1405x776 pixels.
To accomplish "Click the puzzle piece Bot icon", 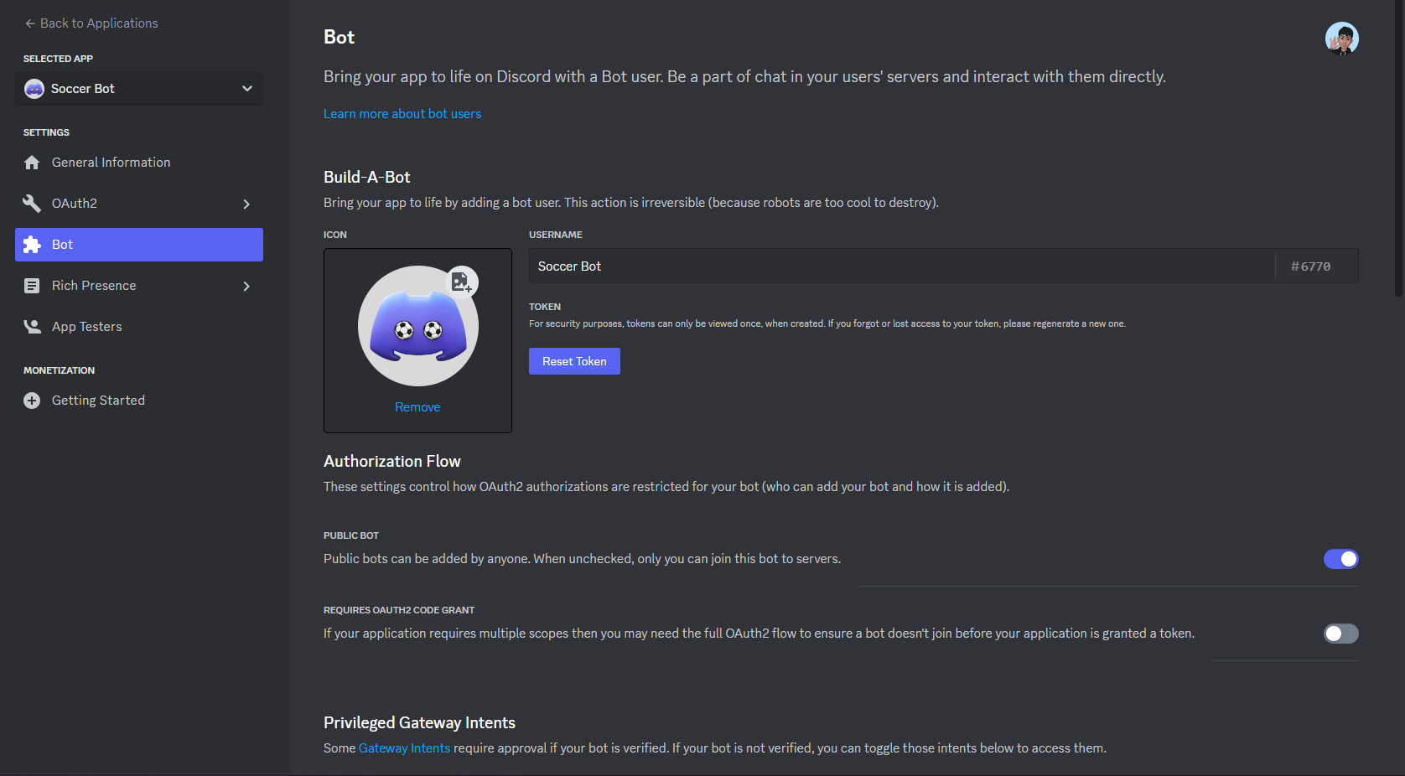I will point(32,245).
